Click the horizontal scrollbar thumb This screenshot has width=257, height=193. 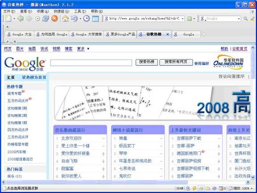[97, 182]
